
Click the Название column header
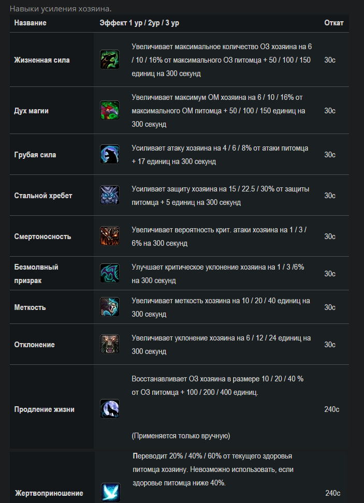coord(30,23)
